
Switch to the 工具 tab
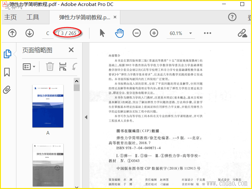click(x=33, y=17)
